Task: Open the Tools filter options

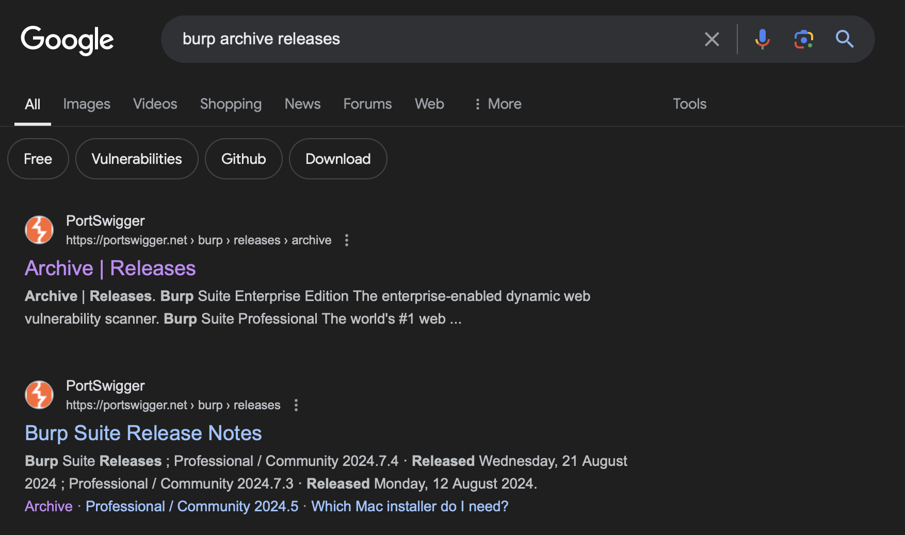Action: [689, 104]
